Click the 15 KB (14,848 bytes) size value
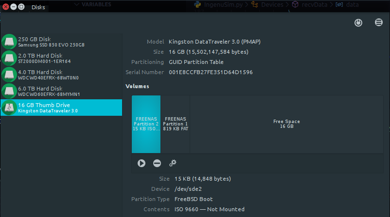The image size is (390, 217). point(203,179)
